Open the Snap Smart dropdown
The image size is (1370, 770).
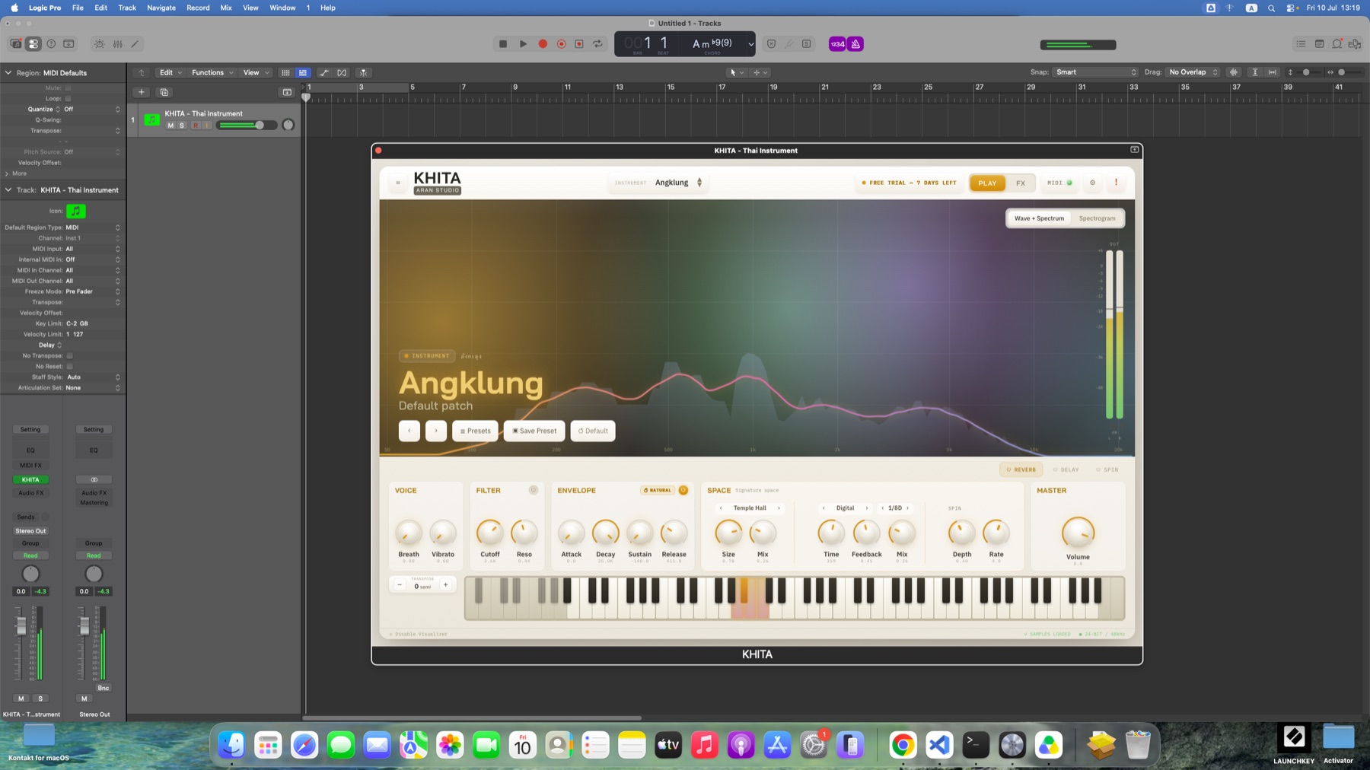pos(1096,72)
